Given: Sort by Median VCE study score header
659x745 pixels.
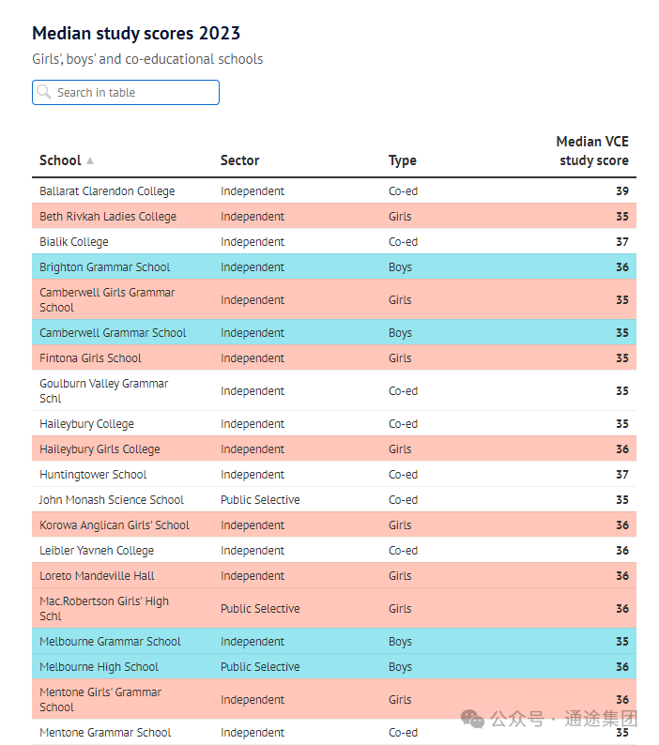Looking at the screenshot, I should click(592, 151).
